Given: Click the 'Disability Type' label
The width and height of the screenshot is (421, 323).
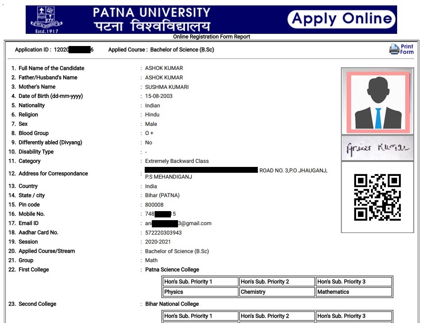Looking at the screenshot, I should pos(36,152).
